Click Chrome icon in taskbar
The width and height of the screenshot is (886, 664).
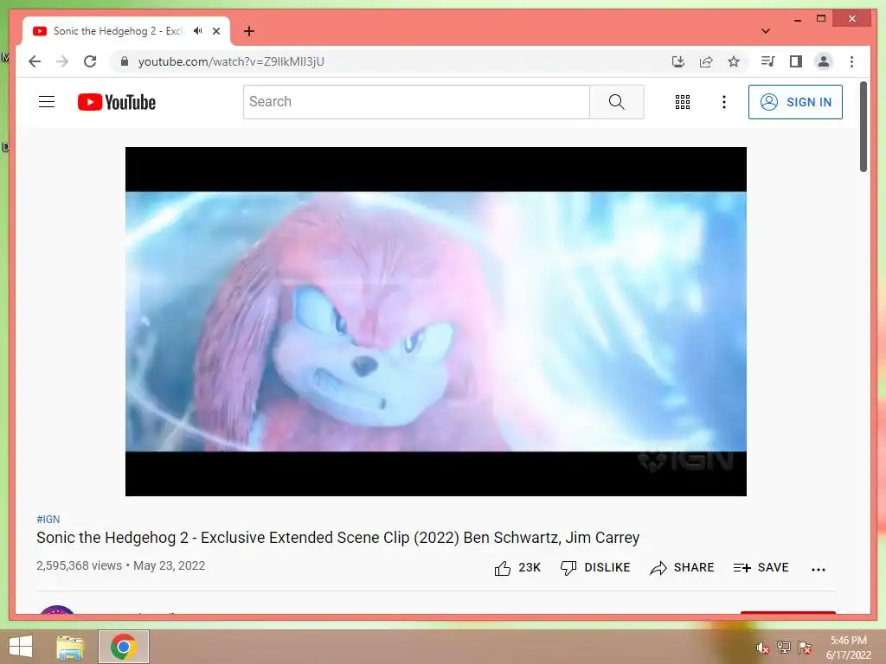[123, 647]
